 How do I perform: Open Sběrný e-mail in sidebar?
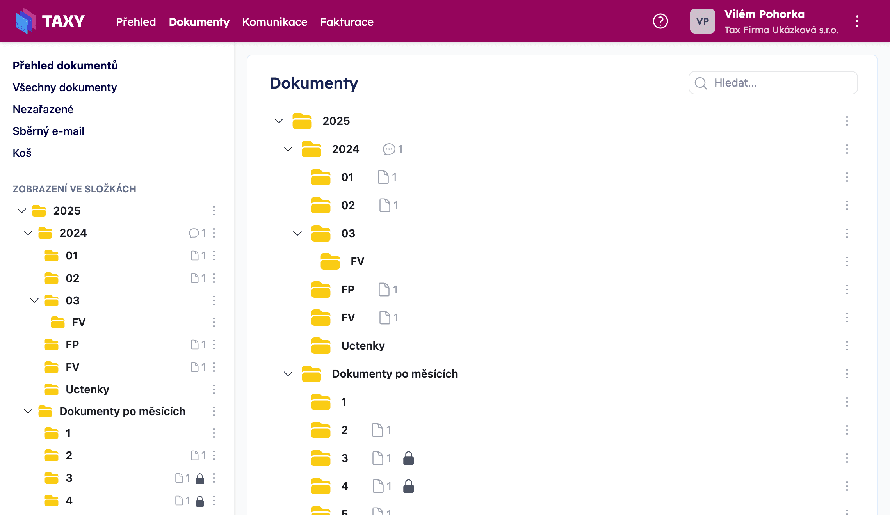[48, 131]
